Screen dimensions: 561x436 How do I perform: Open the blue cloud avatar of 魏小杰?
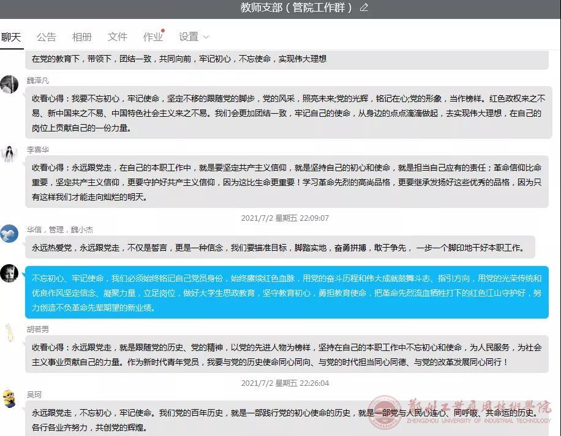coord(9,234)
